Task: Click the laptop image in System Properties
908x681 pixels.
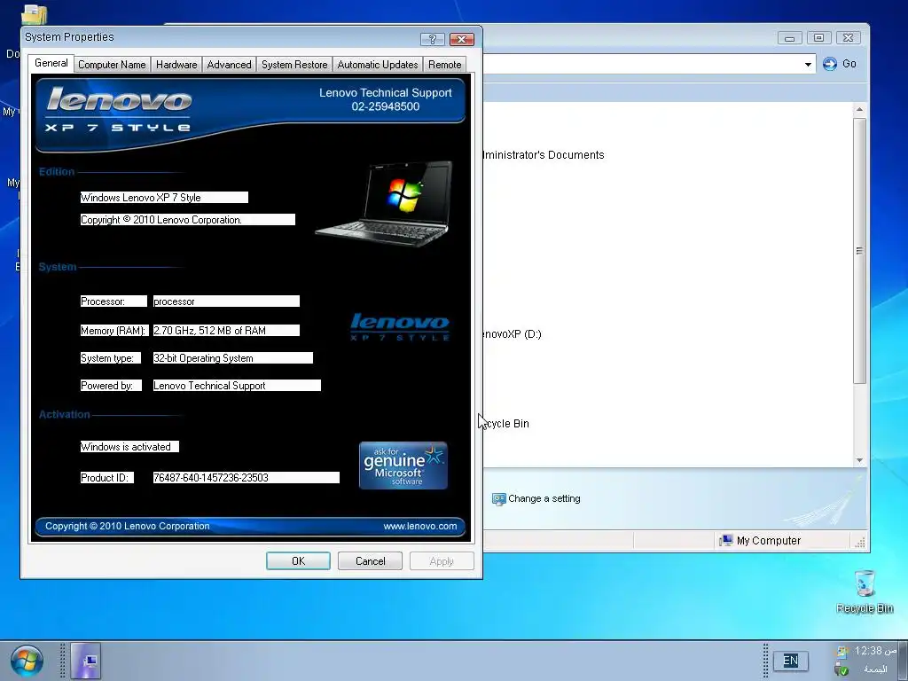Action: click(x=385, y=203)
